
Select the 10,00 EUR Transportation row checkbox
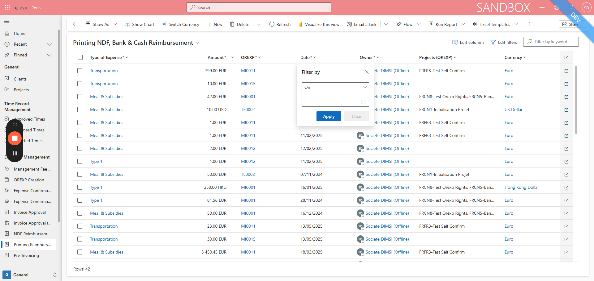click(x=80, y=84)
